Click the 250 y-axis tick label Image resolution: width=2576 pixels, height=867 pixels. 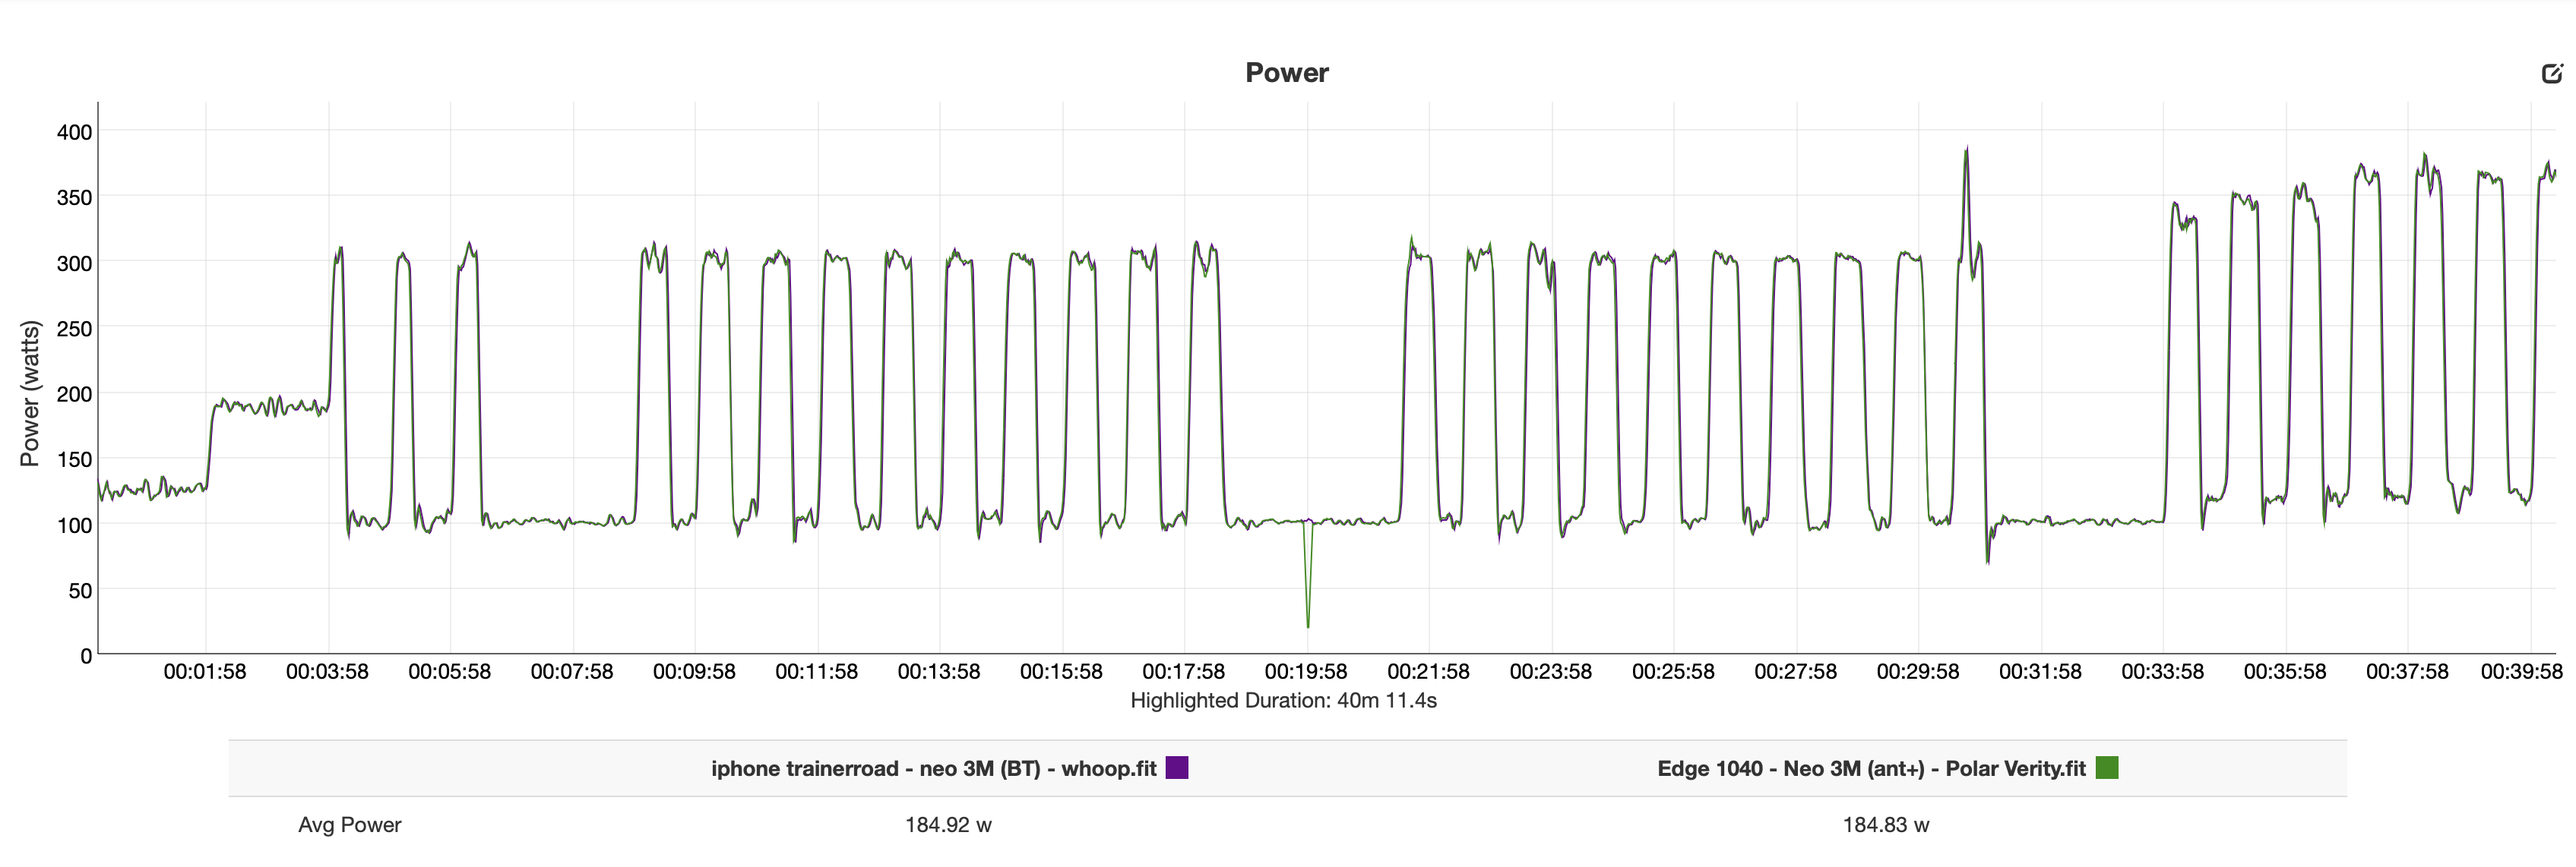pos(74,329)
